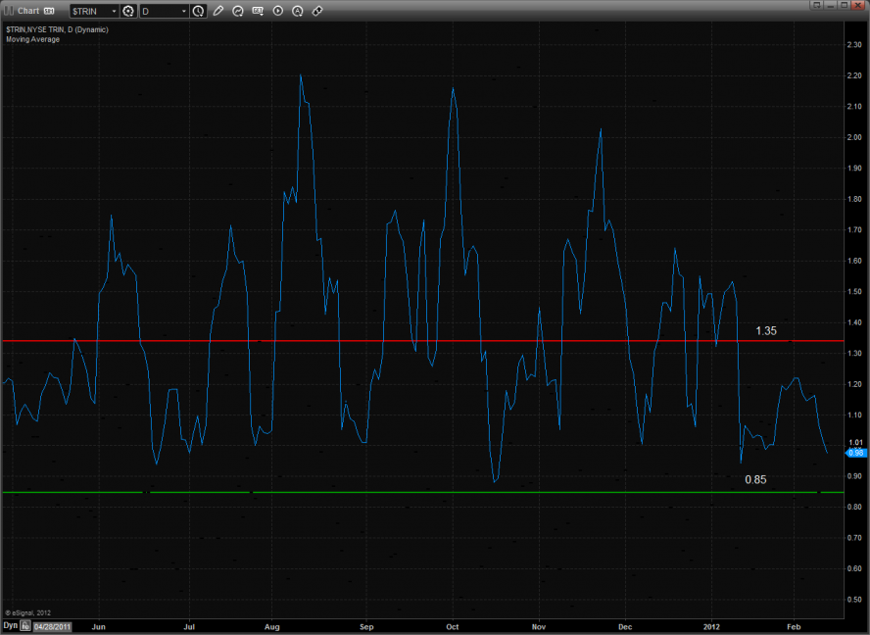This screenshot has width=870, height=635.
Task: Click the 1.35 text annotation
Action: (766, 331)
